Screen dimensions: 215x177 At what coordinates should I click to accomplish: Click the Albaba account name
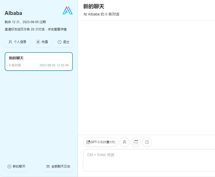pos(13,13)
